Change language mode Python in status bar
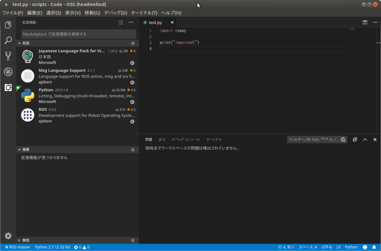 pos(351,247)
